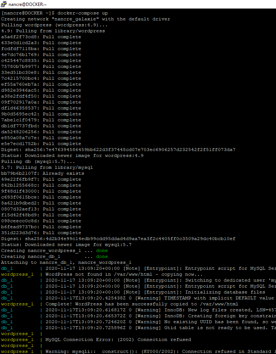
Task: Select the Digest line starting 'sha256:4d2b'
Action: [x=118, y=239]
